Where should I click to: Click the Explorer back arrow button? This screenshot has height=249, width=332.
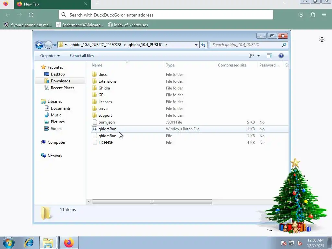pos(39,45)
